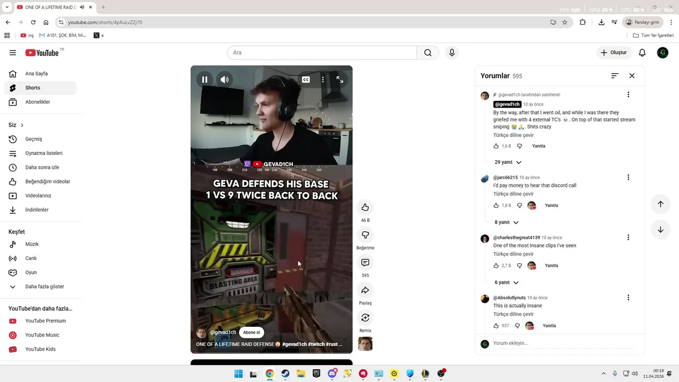
Task: Click the search magnifier button
Action: (x=428, y=53)
